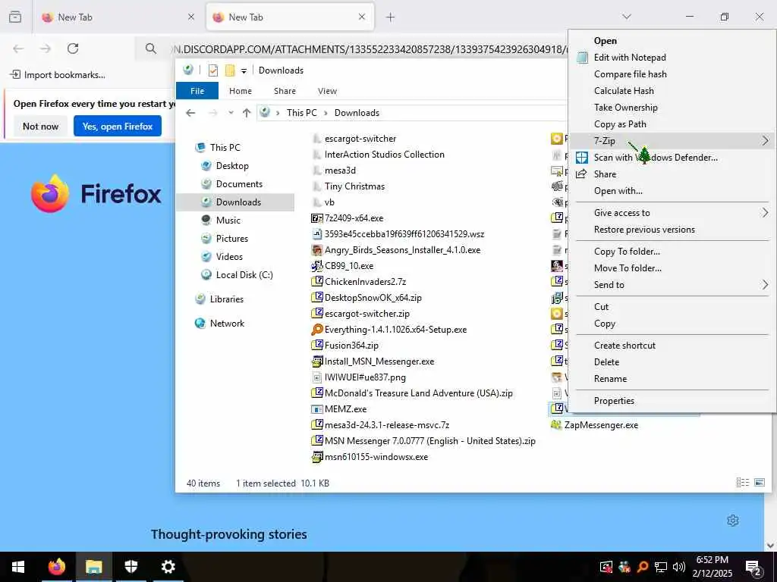777x582 pixels.
Task: Open Explorer recent locations dropdown
Action: (x=231, y=113)
